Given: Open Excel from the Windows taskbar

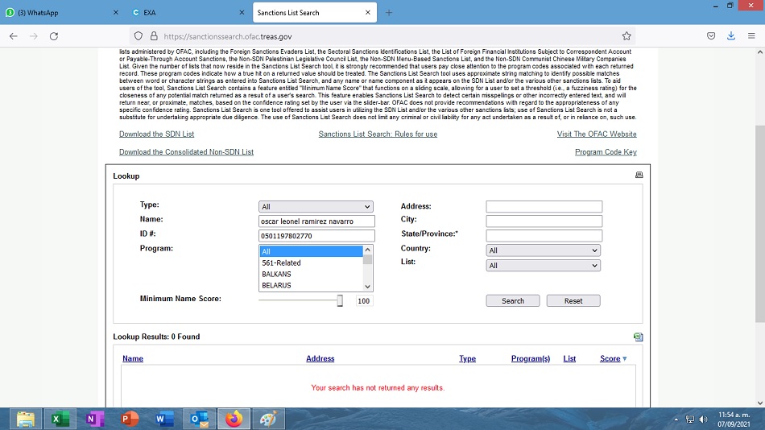Looking at the screenshot, I should [60, 419].
